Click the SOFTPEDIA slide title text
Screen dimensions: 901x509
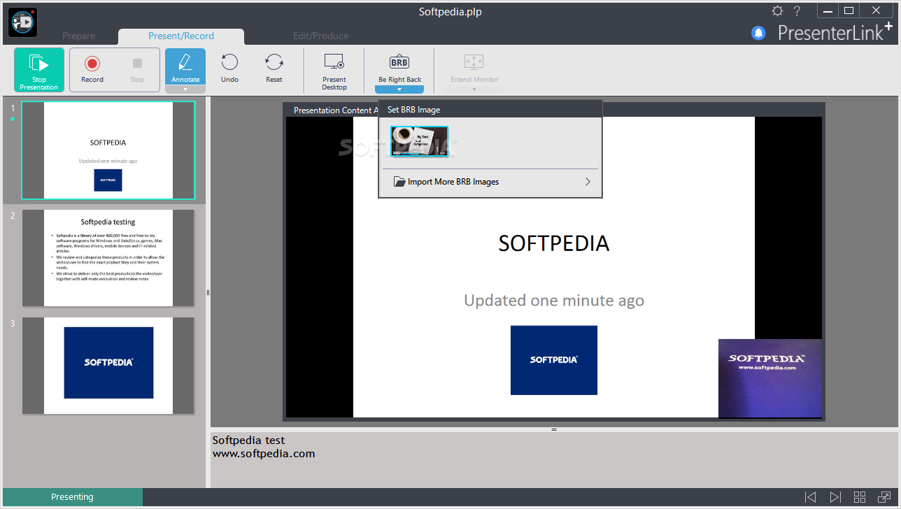point(554,243)
